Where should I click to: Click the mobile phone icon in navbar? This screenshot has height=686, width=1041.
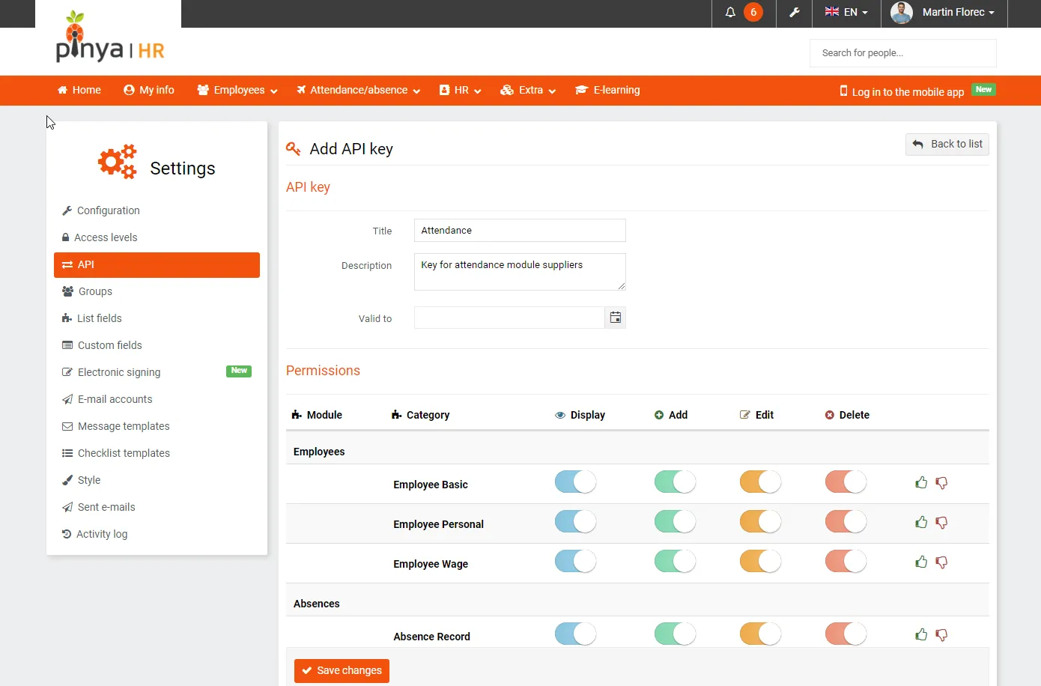(844, 91)
